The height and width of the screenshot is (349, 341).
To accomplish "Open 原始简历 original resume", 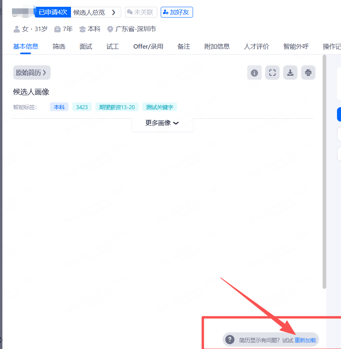I will 32,73.
